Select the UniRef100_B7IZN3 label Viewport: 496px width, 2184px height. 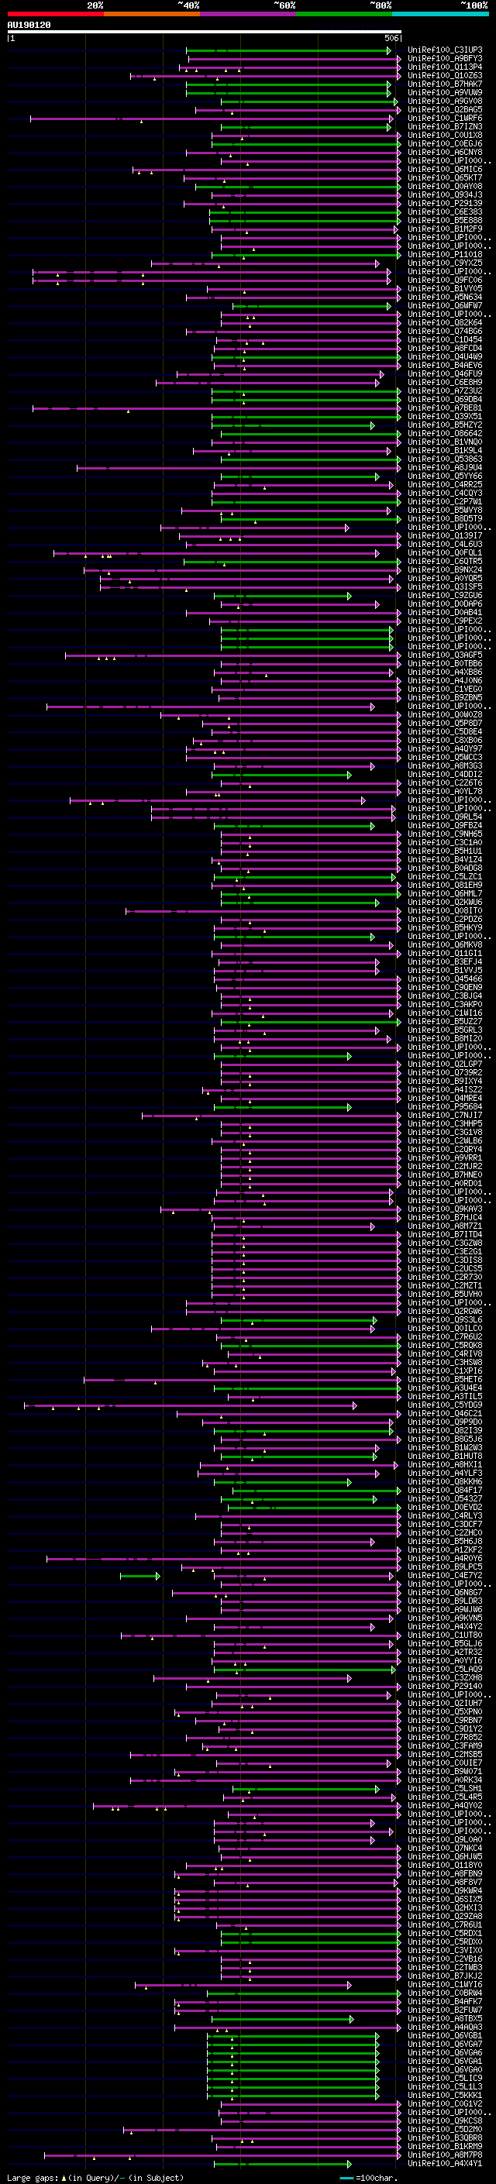[444, 126]
